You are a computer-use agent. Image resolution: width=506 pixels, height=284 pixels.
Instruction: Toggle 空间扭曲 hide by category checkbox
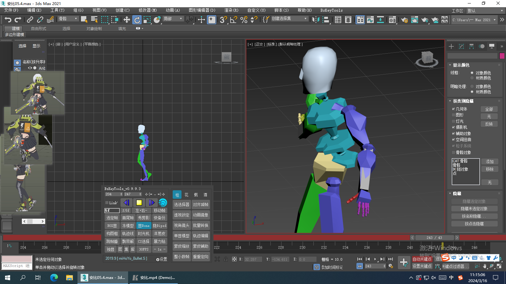453,139
